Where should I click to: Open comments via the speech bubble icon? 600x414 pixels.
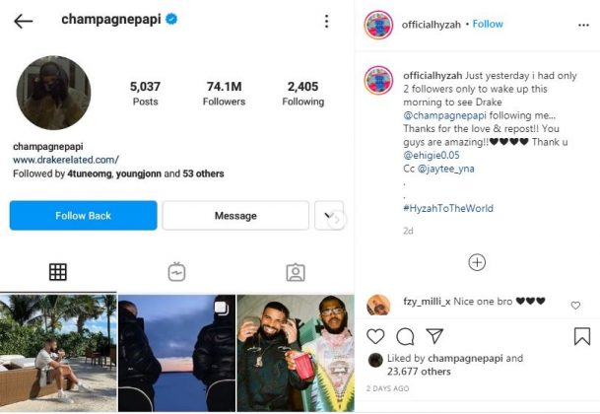click(x=405, y=337)
